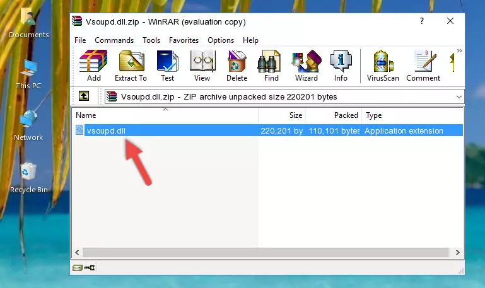The image size is (485, 288).
Task: Open the File menu
Action: coord(80,40)
